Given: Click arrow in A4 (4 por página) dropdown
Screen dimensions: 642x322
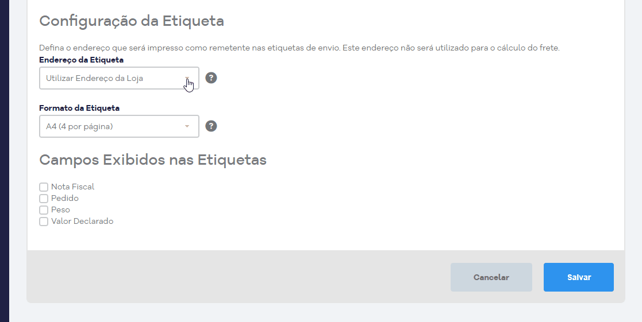Looking at the screenshot, I should click(187, 126).
